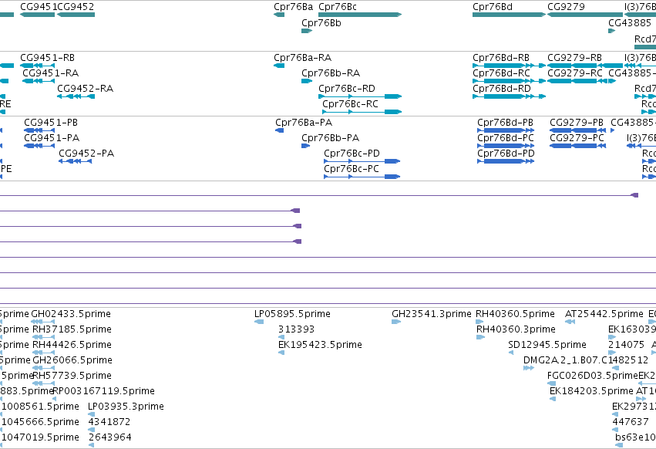Select the Cpr76Bc gene bar

pyautogui.click(x=360, y=15)
